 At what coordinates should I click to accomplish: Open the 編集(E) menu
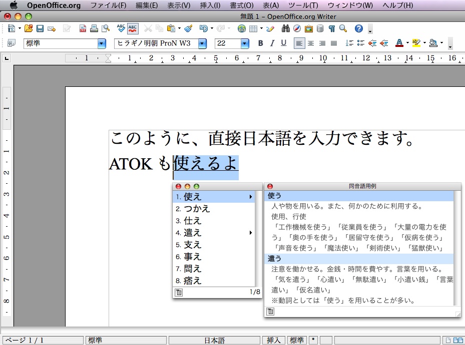[147, 5]
